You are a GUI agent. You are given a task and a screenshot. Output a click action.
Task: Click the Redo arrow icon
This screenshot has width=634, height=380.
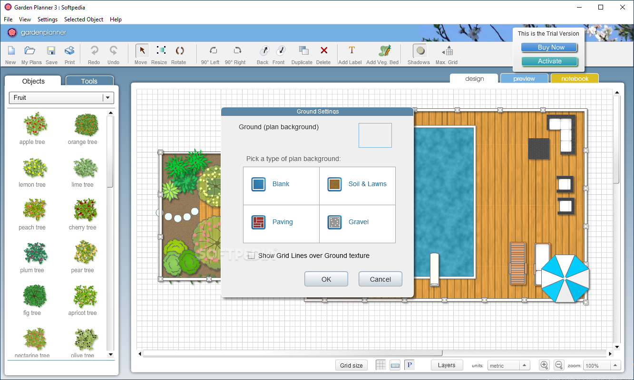[x=94, y=50]
